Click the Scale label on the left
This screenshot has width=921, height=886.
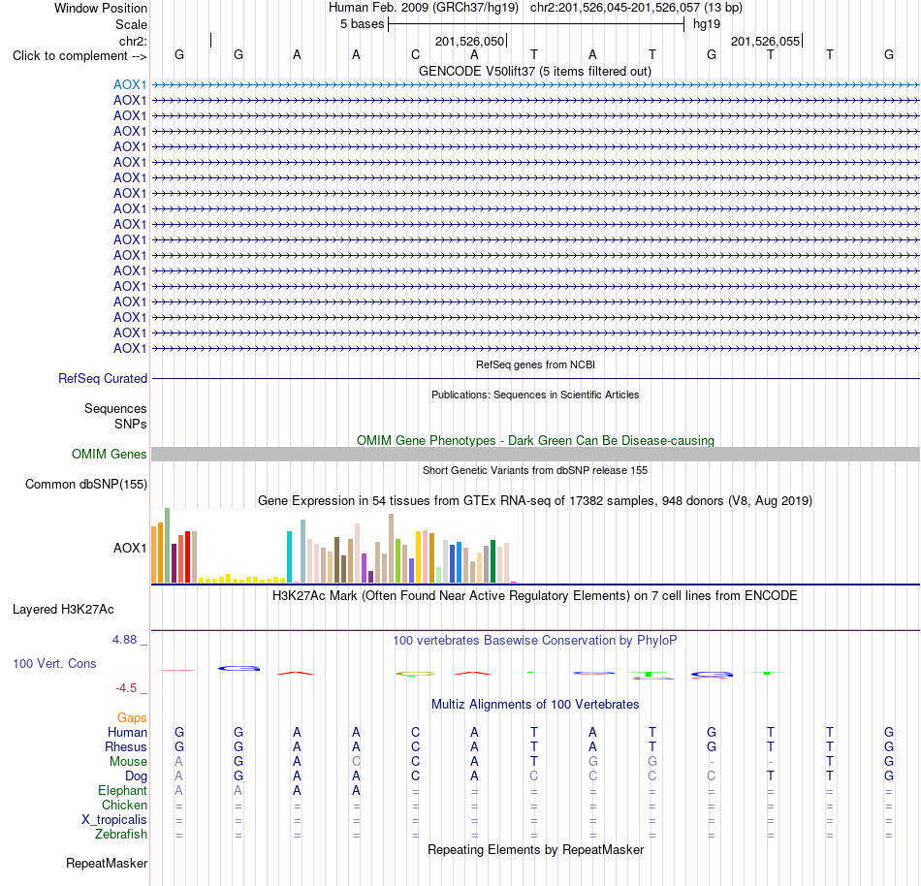pyautogui.click(x=131, y=24)
